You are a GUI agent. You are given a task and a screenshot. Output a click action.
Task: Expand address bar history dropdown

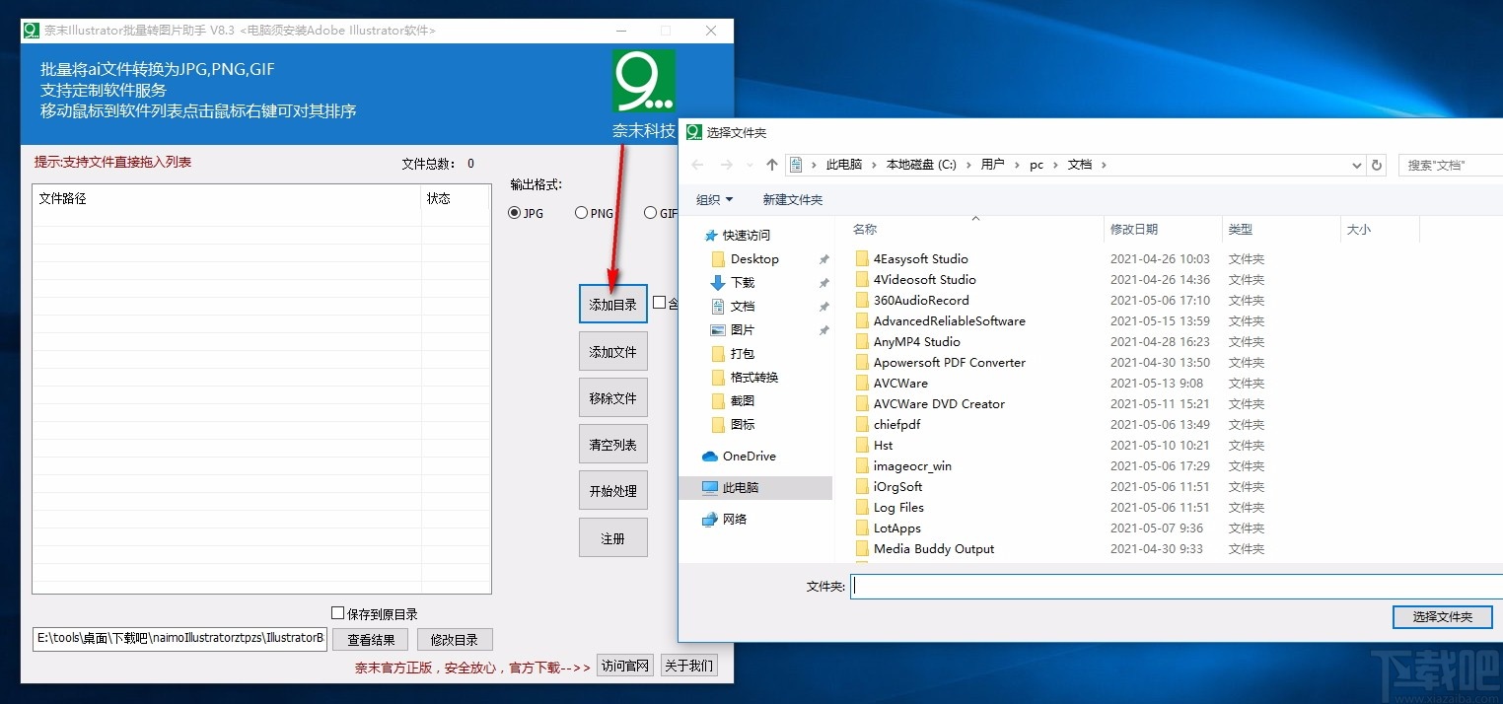click(1357, 165)
